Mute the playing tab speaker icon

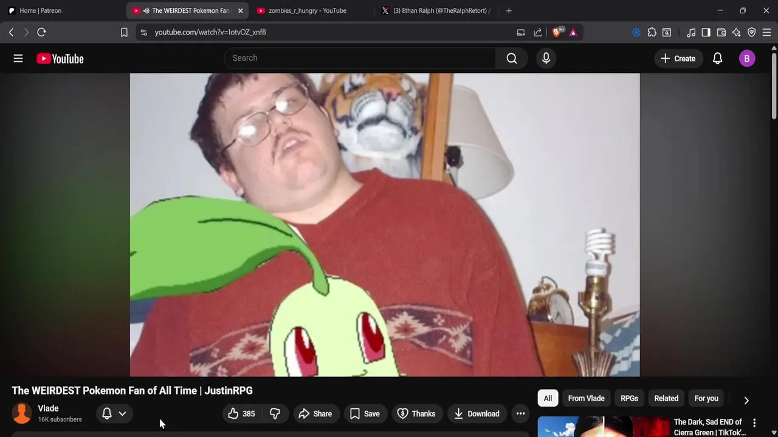click(146, 10)
